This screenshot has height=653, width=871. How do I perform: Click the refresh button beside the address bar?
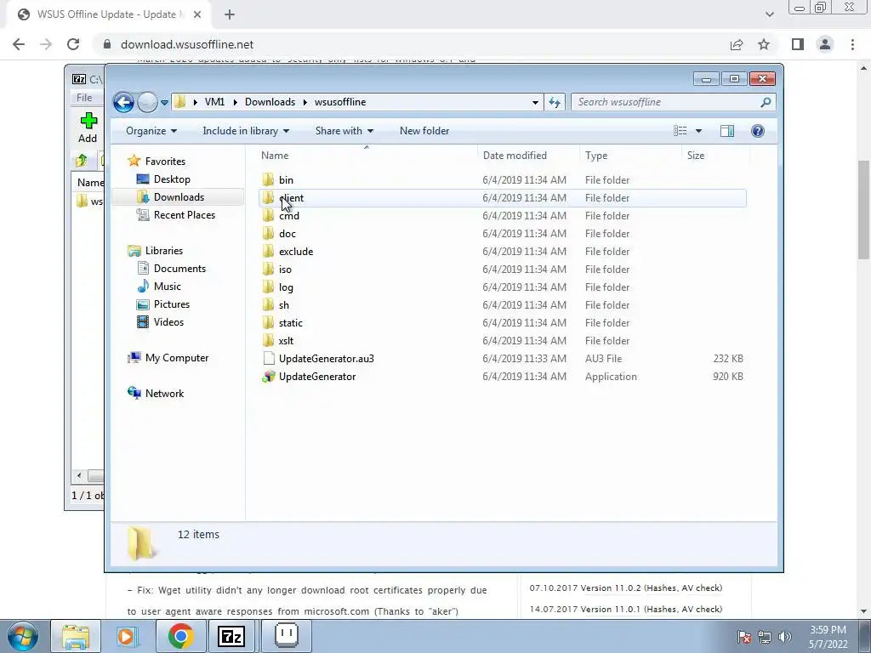[555, 102]
